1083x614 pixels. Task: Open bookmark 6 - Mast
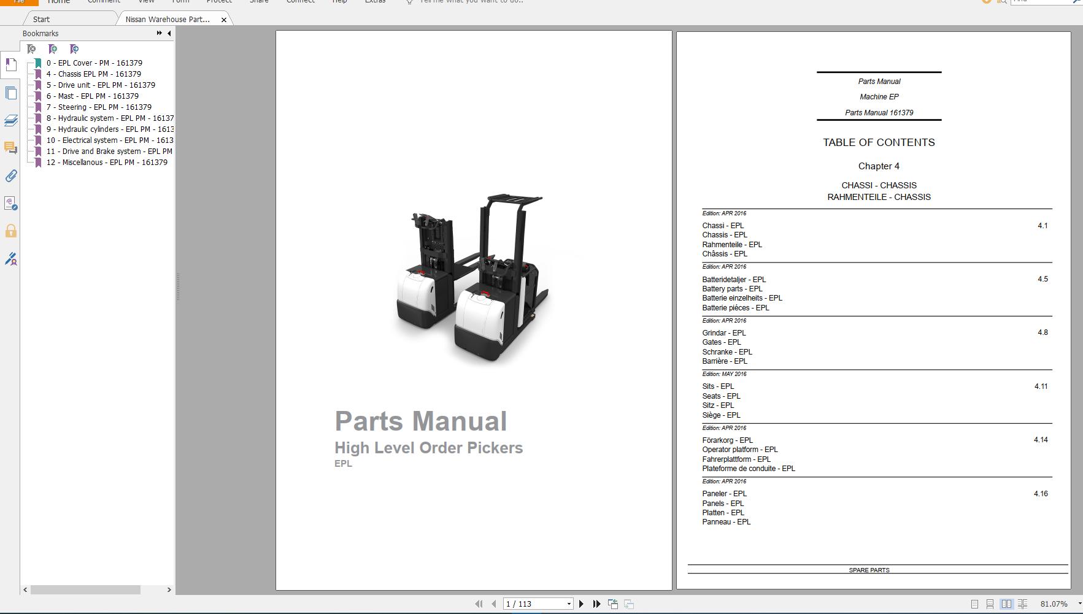[93, 96]
